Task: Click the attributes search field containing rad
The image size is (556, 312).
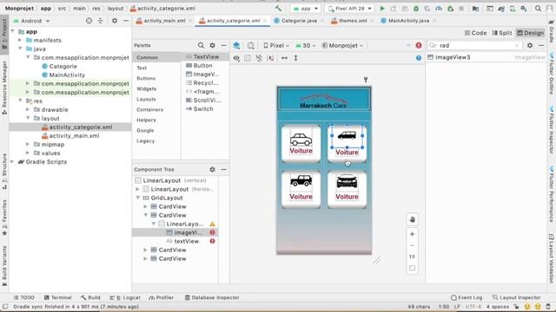Action: pyautogui.click(x=474, y=45)
